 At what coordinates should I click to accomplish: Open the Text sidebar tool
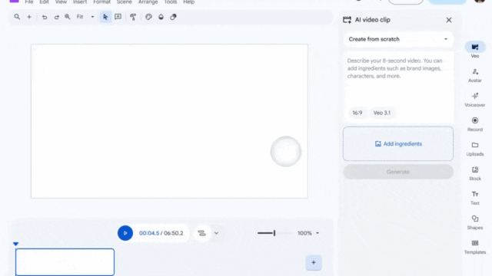(x=475, y=198)
